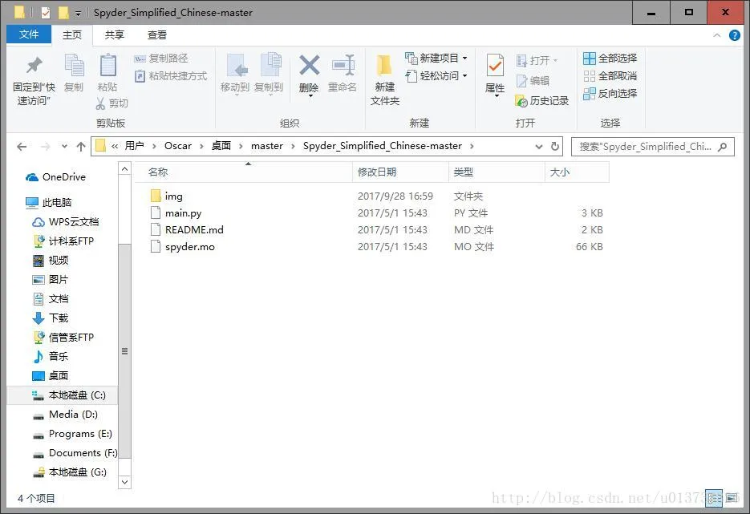750x514 pixels.
Task: Refresh the current folder
Action: point(555,146)
